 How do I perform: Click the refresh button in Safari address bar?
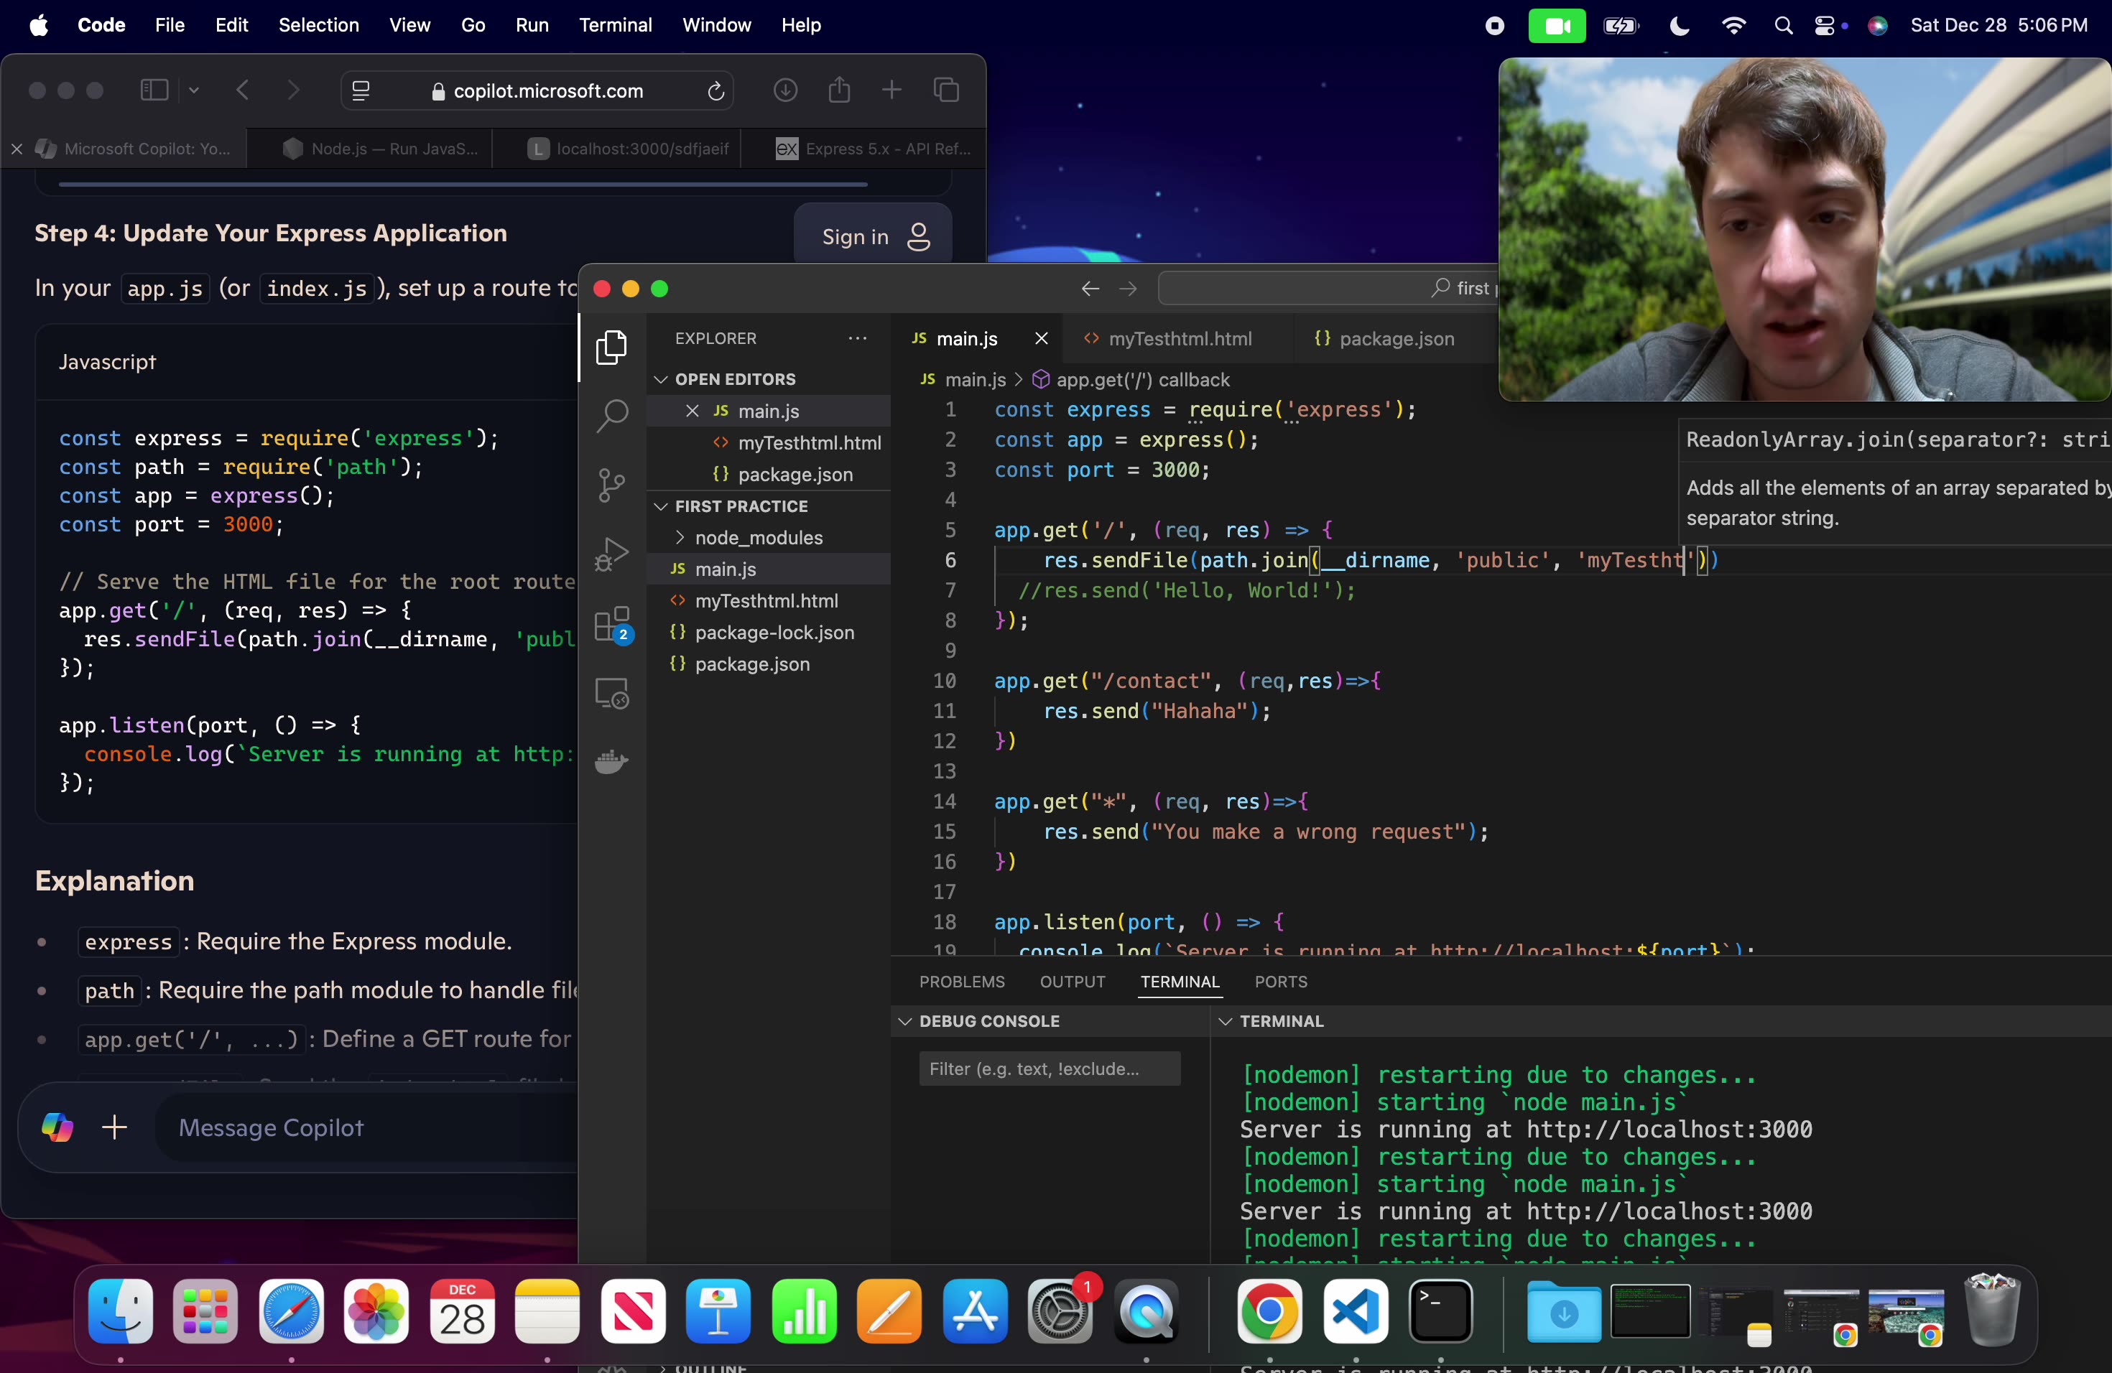(715, 90)
